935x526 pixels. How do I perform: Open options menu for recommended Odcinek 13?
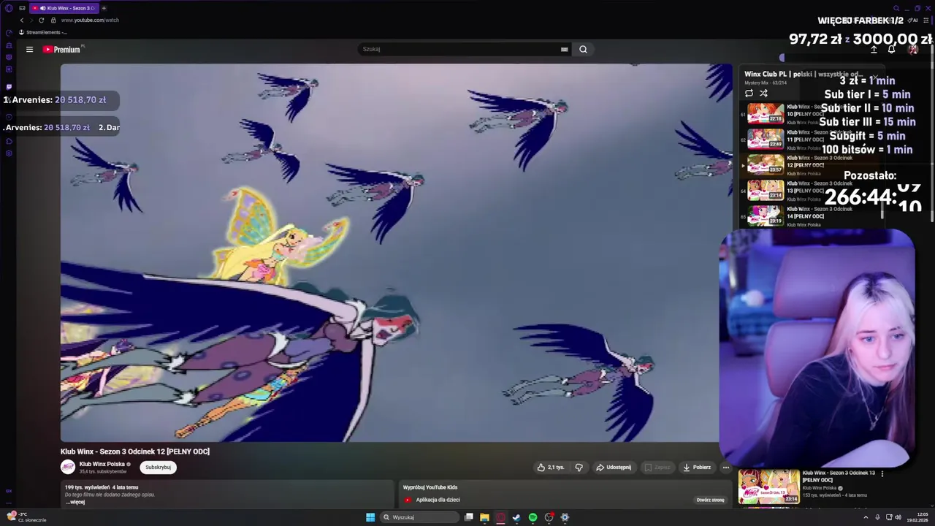coord(882,473)
